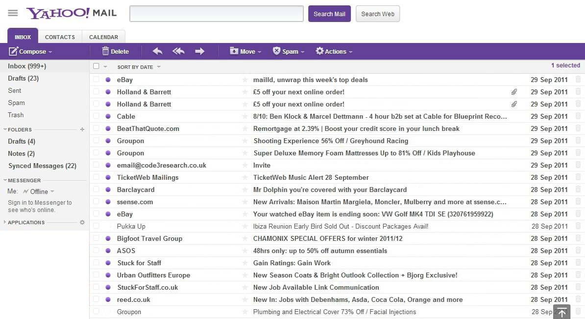Star the Barclaycard email
585x319 pixels.
(x=245, y=190)
